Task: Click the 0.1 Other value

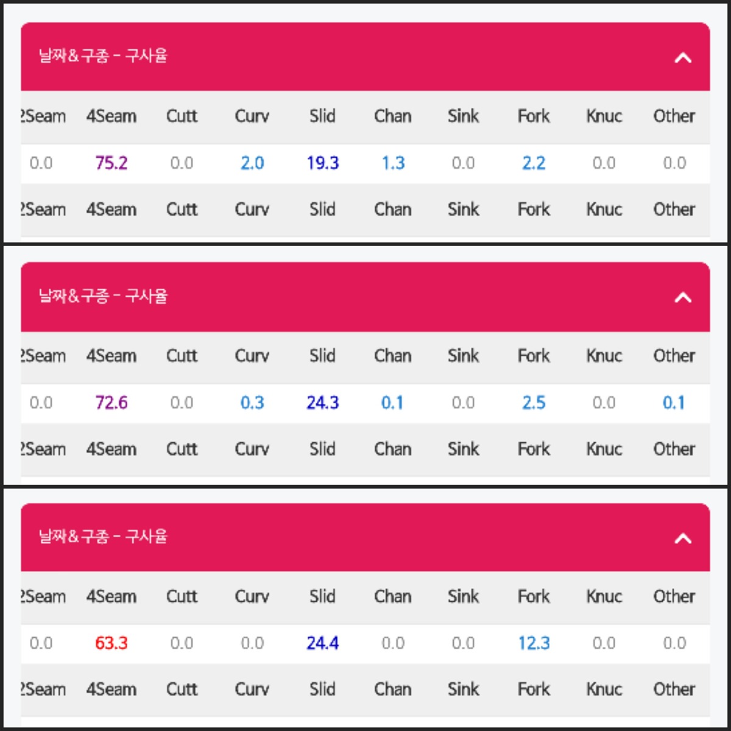Action: pyautogui.click(x=674, y=403)
